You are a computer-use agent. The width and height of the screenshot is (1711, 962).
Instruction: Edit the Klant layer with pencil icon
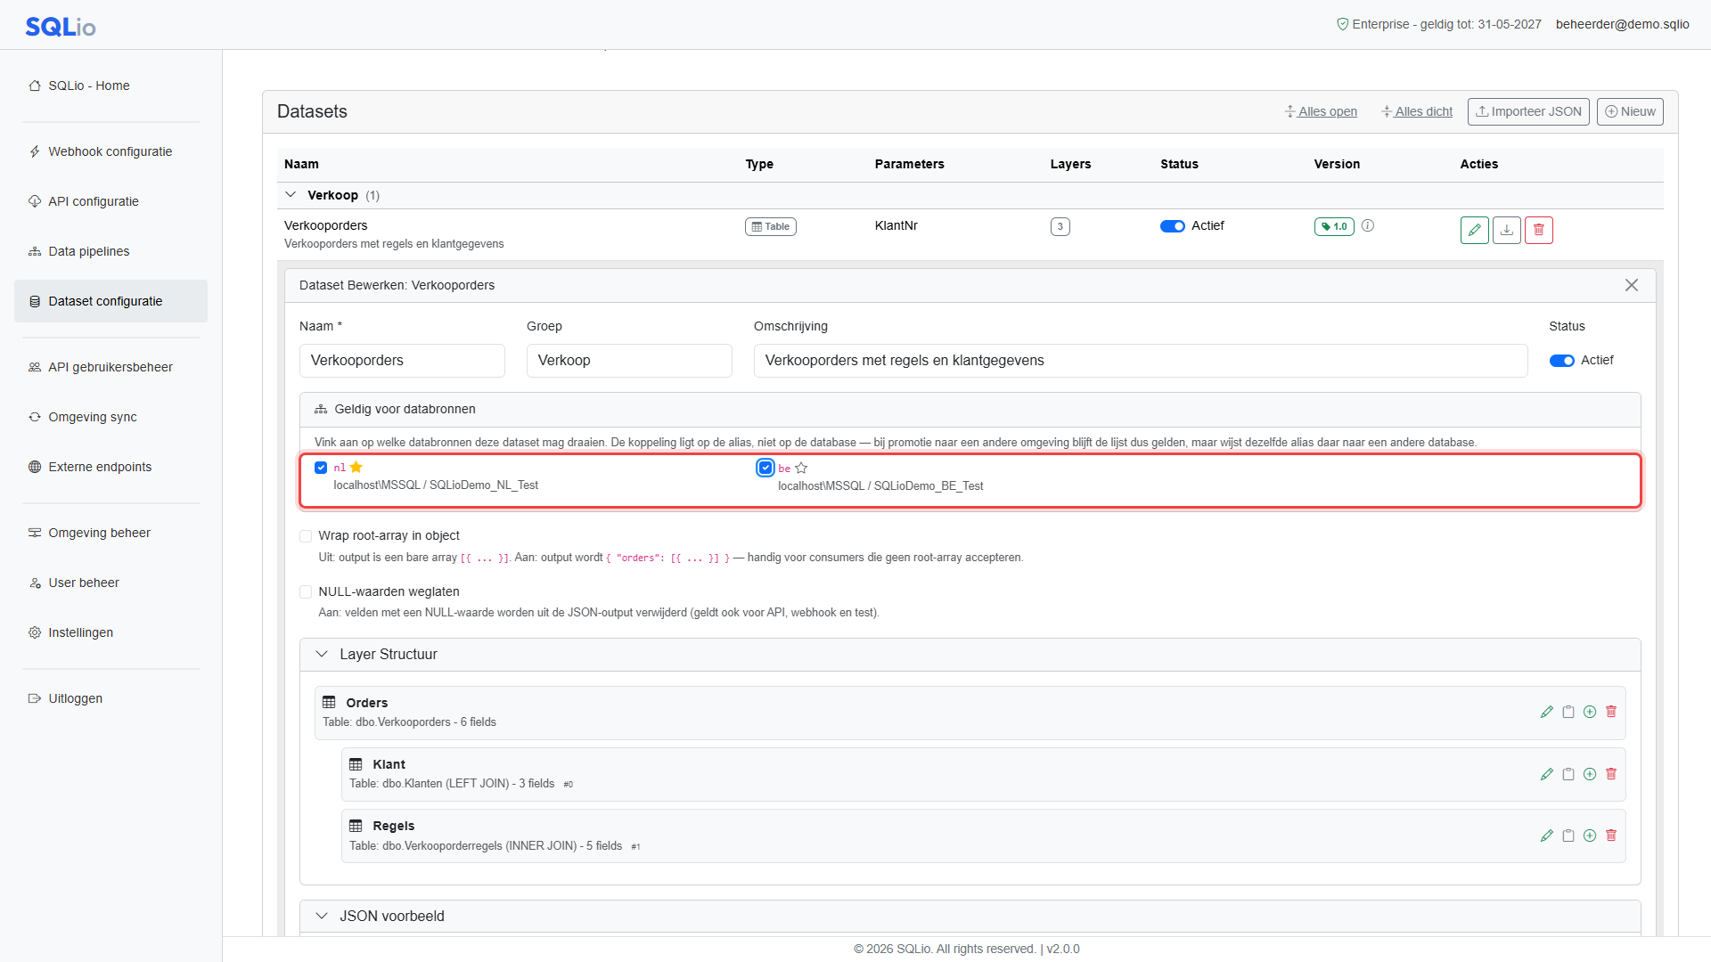click(1547, 774)
